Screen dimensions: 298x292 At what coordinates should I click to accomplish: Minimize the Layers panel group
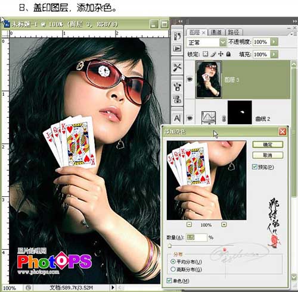coord(289,29)
